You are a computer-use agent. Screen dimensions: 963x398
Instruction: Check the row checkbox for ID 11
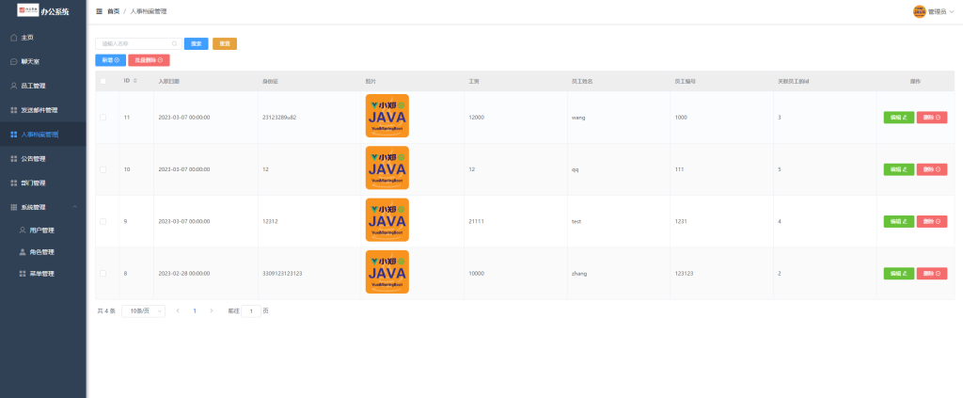tap(103, 118)
